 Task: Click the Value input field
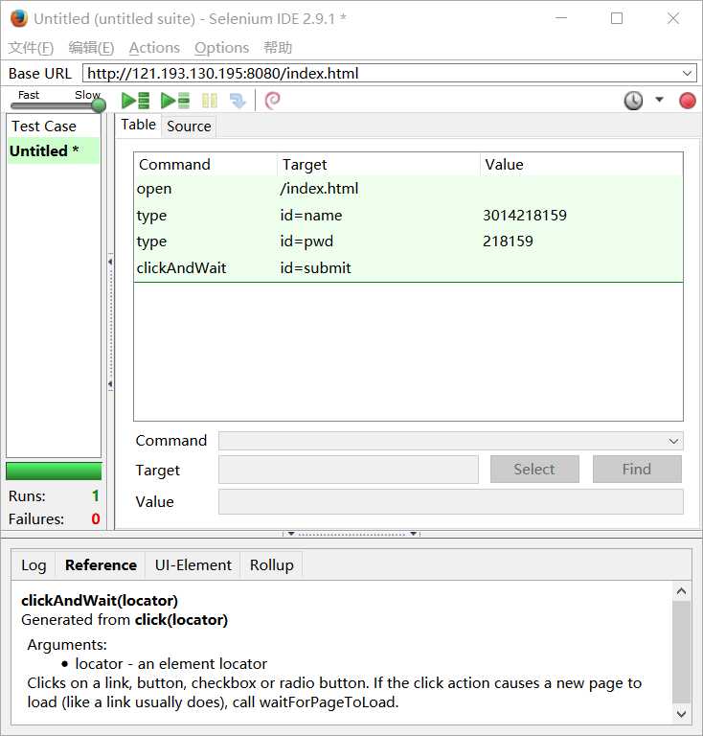point(451,501)
